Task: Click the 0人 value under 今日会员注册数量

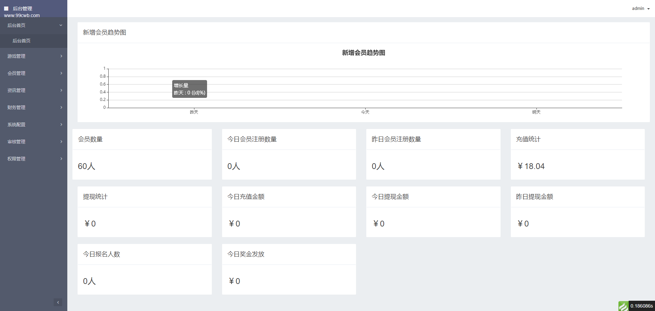Action: coord(234,166)
